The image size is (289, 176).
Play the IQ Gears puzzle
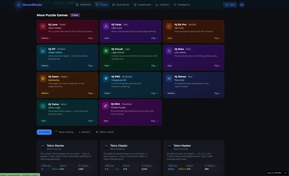coord(91,93)
